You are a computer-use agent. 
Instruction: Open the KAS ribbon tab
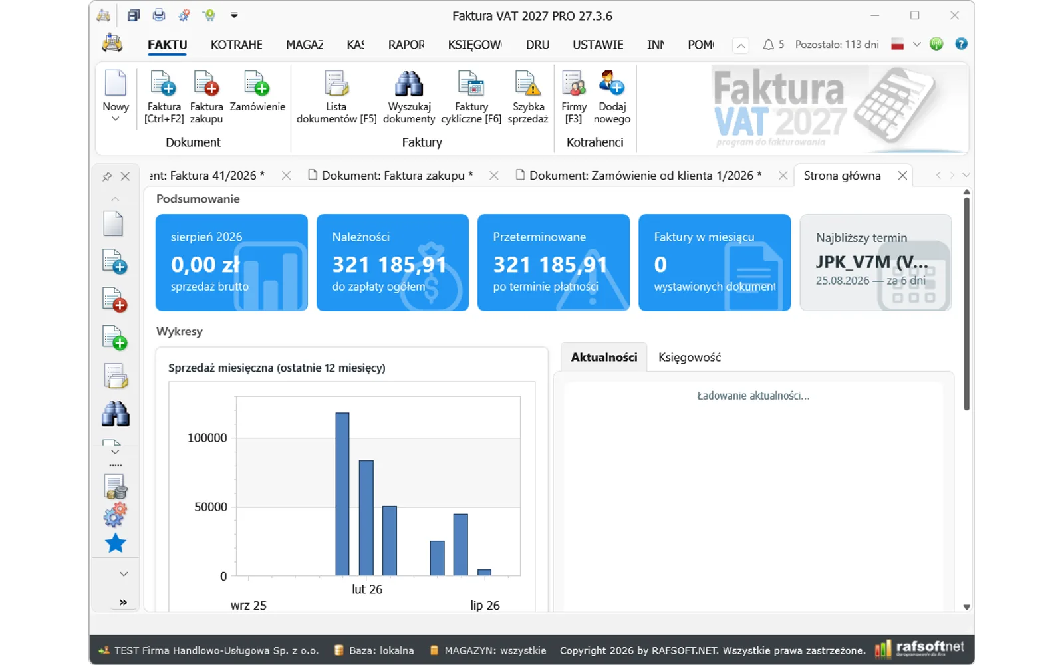coord(355,45)
